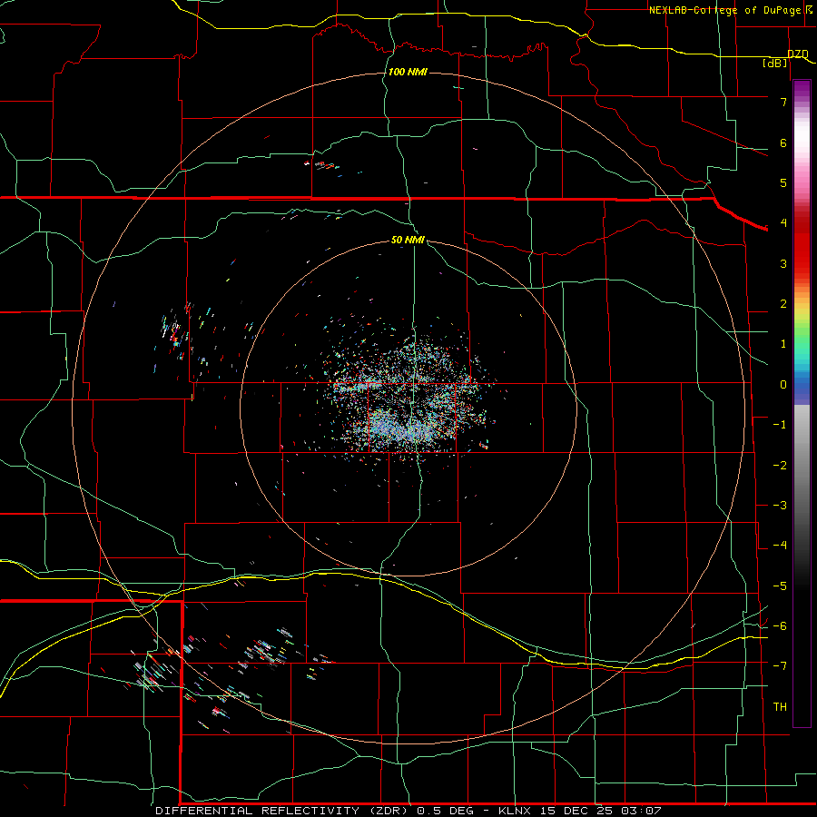
Task: Click the [dB] unit label above color scale
Action: (x=774, y=63)
